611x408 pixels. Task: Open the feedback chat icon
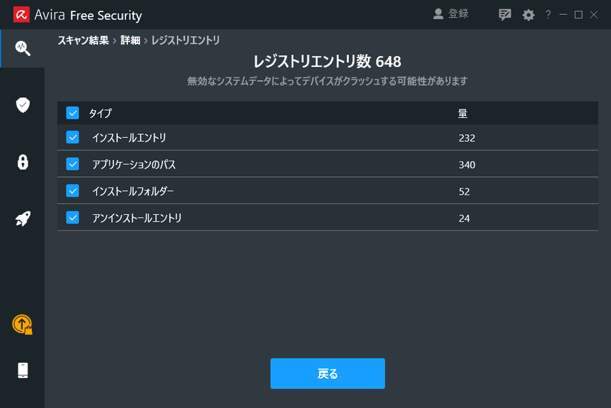pos(505,15)
